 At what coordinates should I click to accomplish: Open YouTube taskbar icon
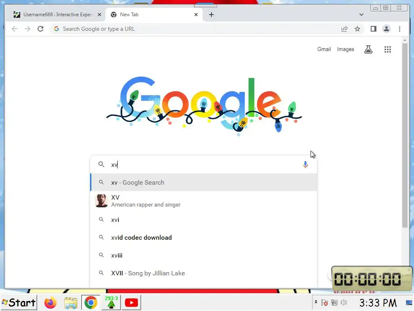[x=131, y=302]
